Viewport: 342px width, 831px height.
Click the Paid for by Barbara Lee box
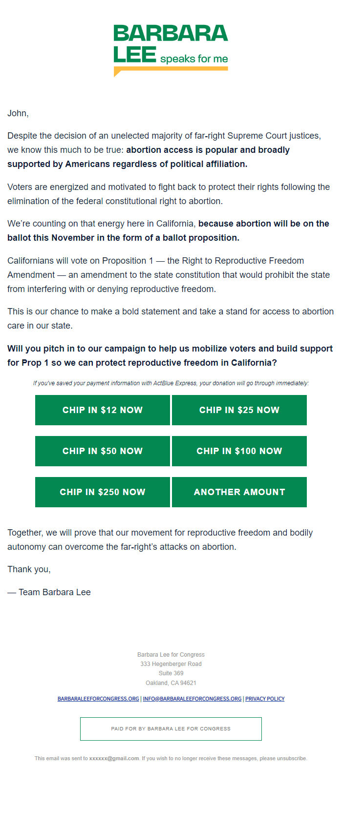pos(171,728)
